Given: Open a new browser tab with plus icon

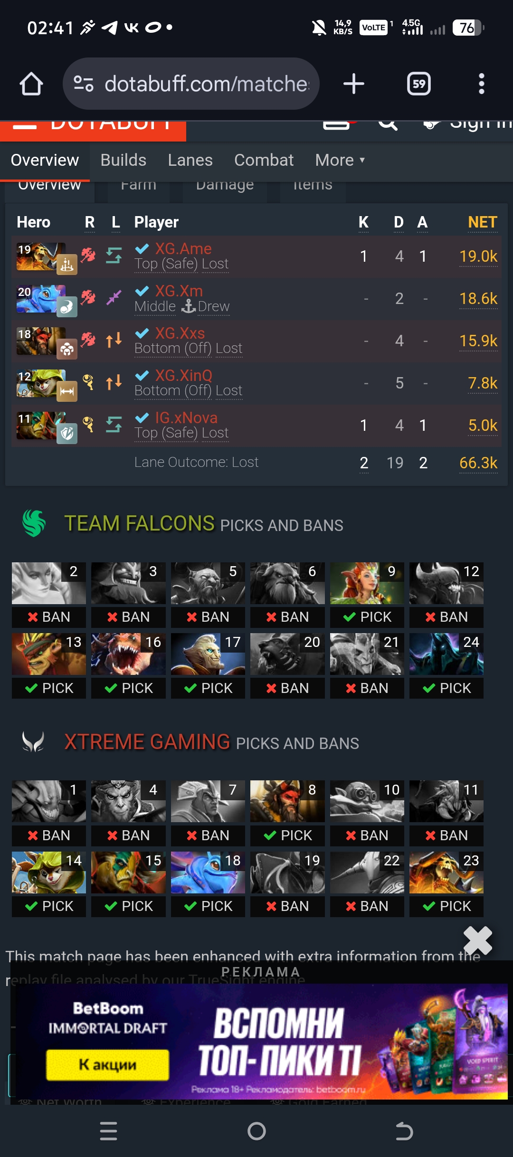Looking at the screenshot, I should (354, 84).
